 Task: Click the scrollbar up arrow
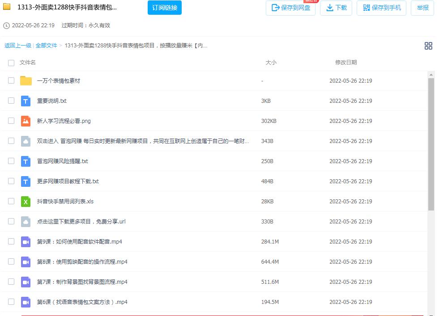click(x=431, y=75)
